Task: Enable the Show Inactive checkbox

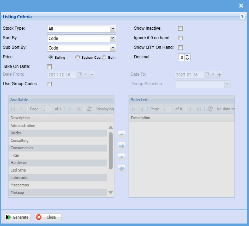Action: click(180, 29)
